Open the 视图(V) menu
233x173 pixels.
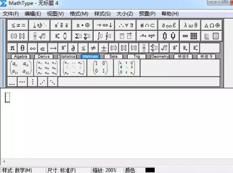pos(55,14)
